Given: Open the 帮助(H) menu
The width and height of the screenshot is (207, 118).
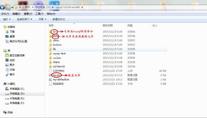Looking at the screenshot, I should point(51,14).
